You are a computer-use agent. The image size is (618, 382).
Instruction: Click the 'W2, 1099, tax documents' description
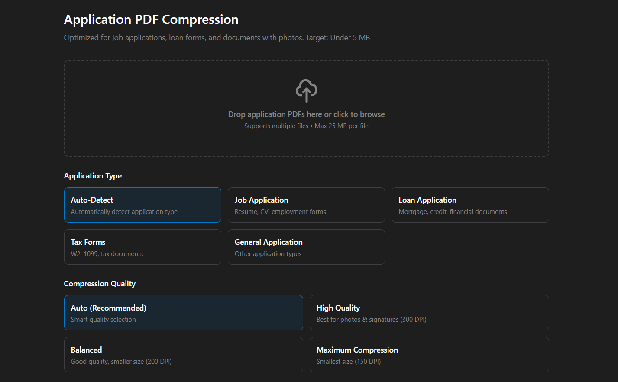click(107, 254)
